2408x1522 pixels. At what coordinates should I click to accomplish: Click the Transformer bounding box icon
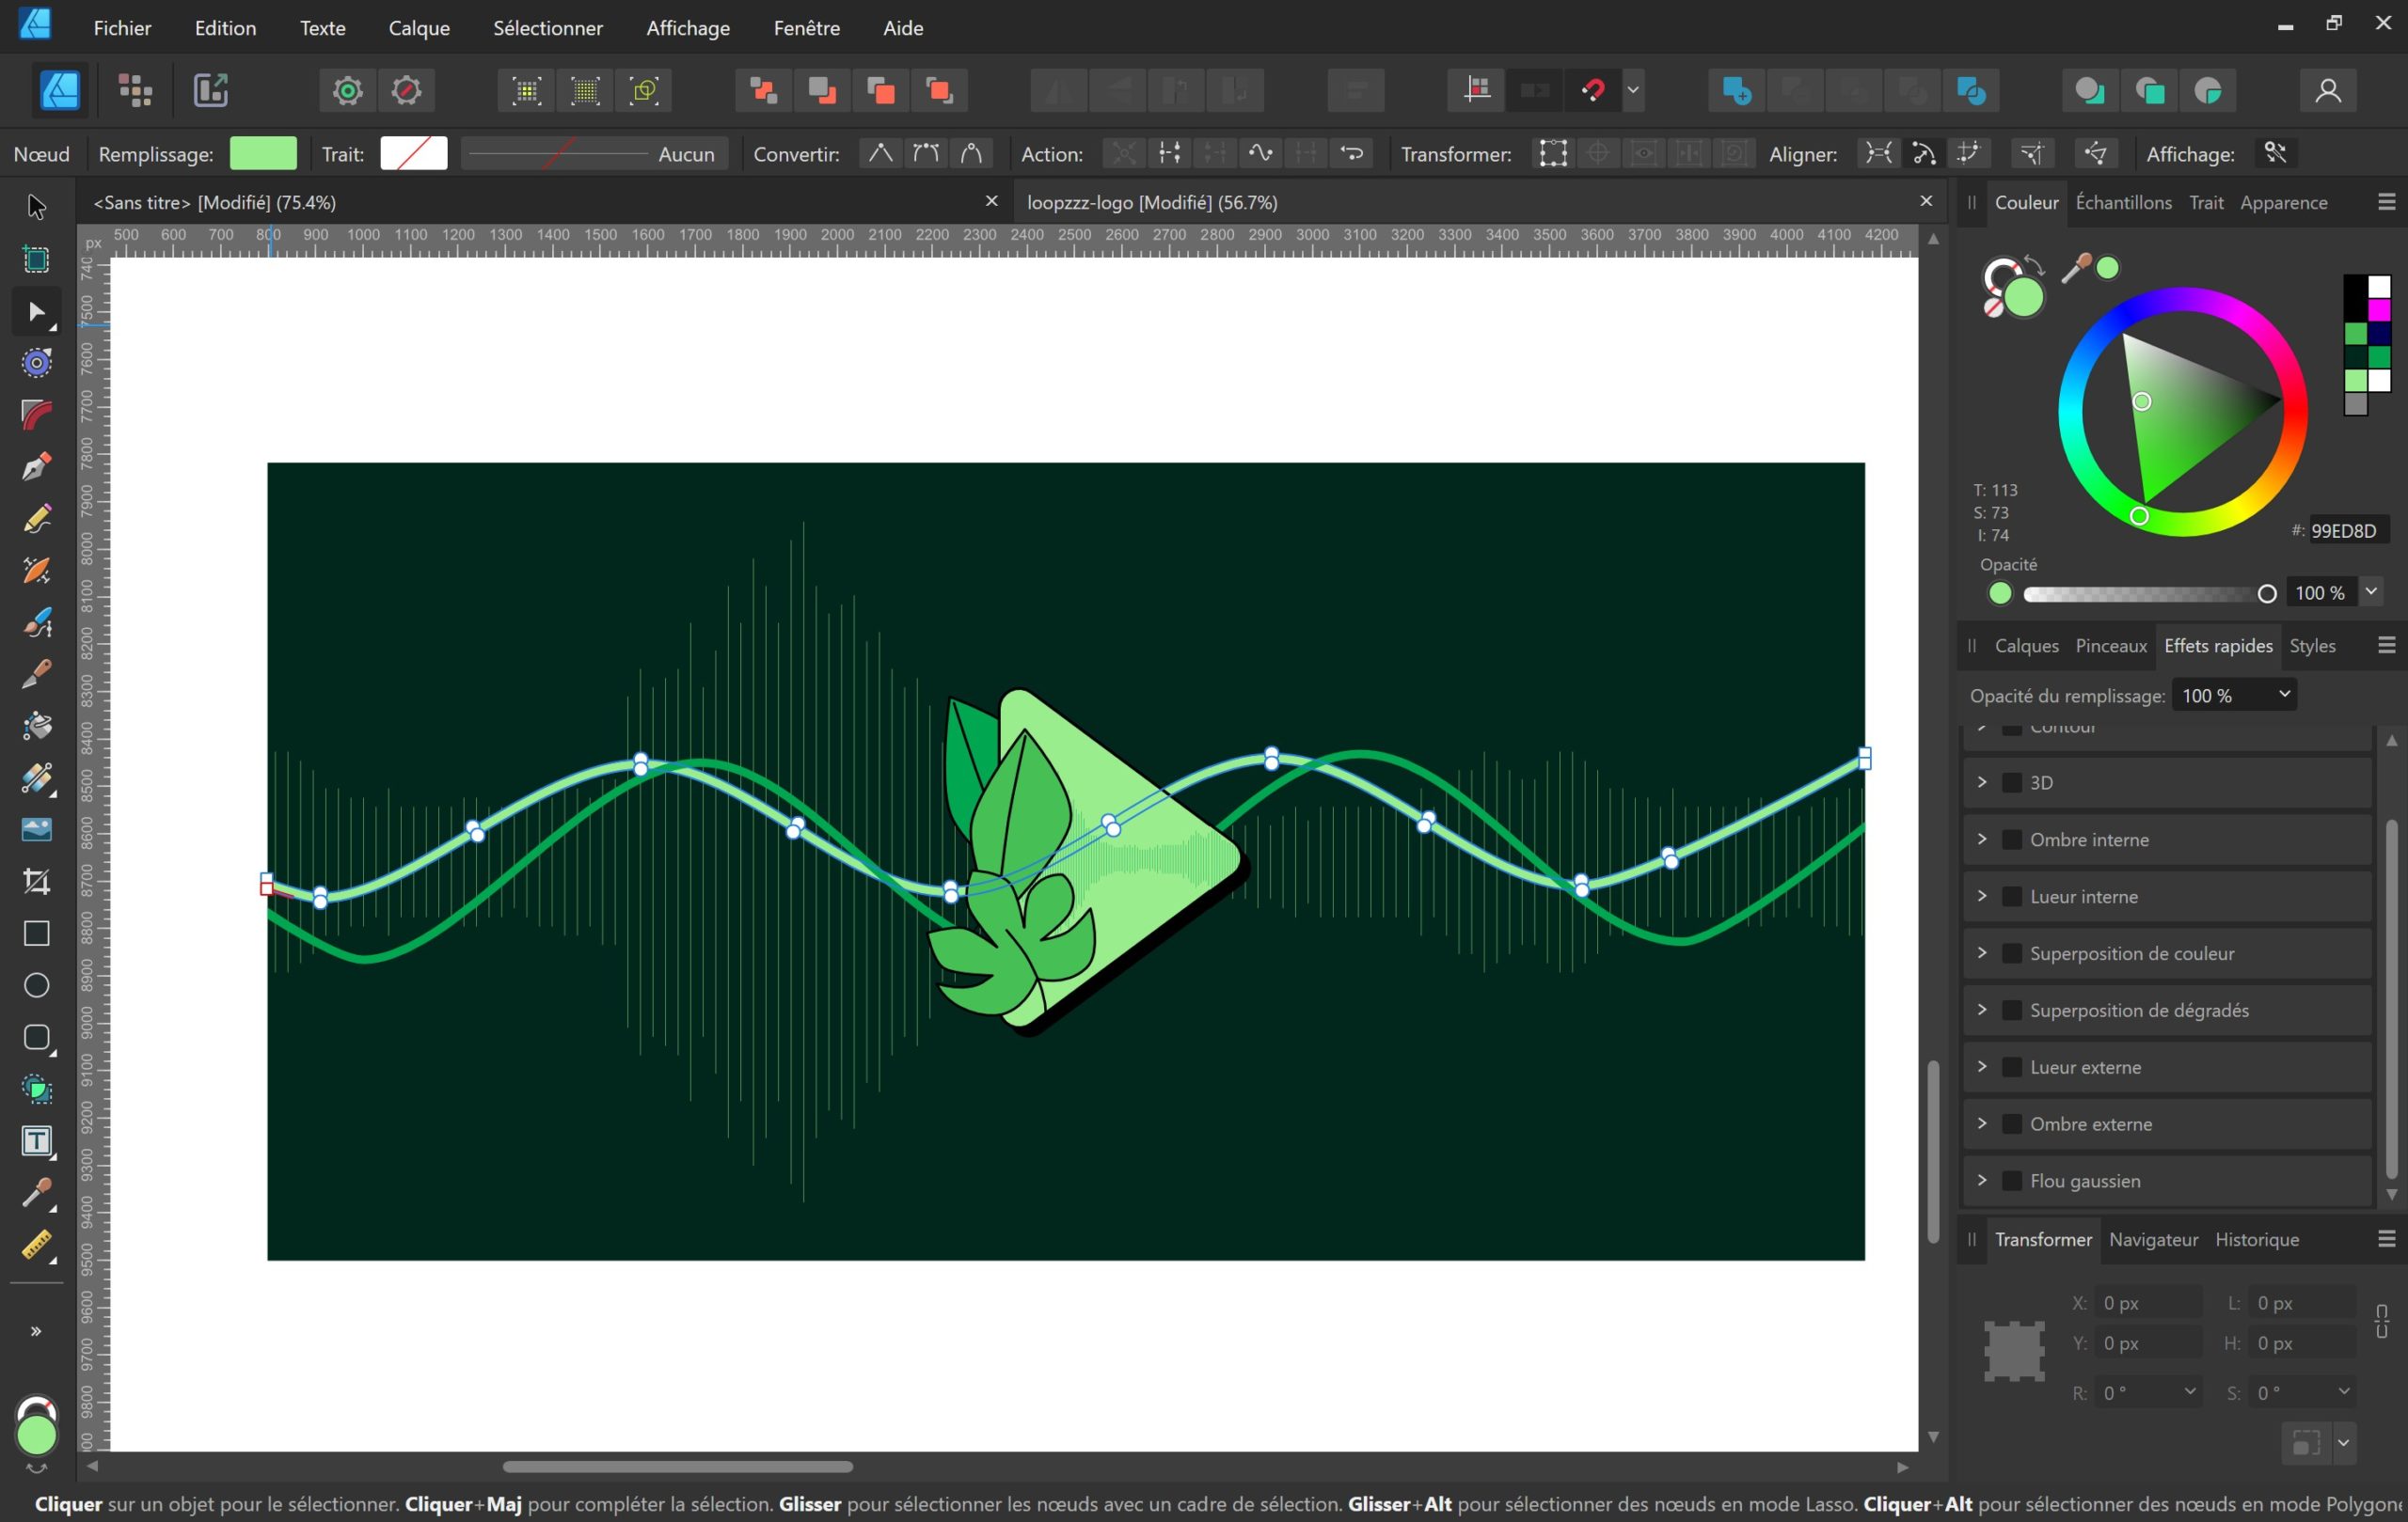(x=1552, y=154)
